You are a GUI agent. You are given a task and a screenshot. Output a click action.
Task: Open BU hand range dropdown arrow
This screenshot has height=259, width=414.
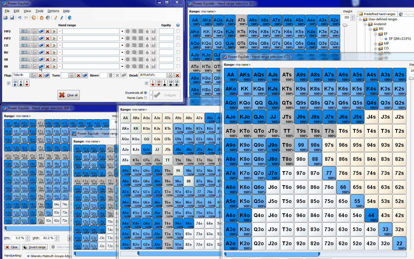[x=122, y=52]
